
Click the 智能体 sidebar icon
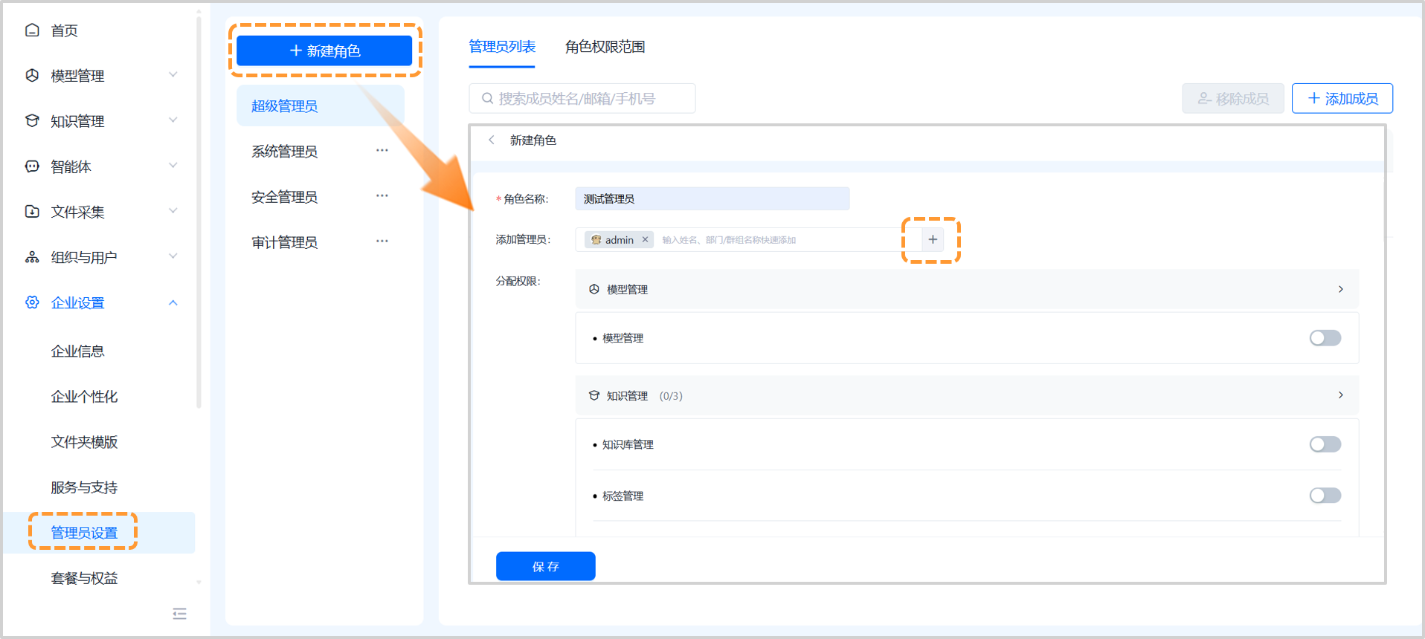[32, 166]
